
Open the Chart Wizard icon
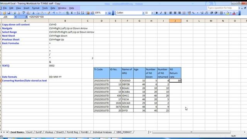coord(88,13)
